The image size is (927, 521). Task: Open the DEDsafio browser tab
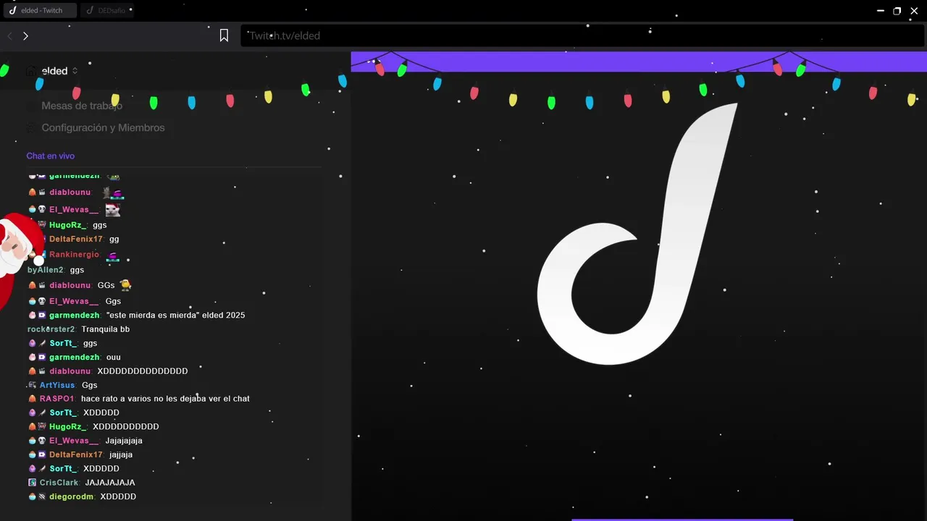107,10
